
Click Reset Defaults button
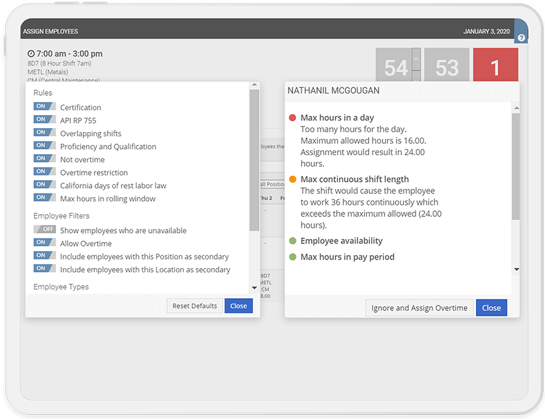click(x=194, y=306)
